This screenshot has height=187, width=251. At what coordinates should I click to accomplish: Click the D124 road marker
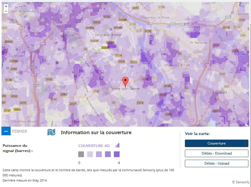click(x=119, y=55)
